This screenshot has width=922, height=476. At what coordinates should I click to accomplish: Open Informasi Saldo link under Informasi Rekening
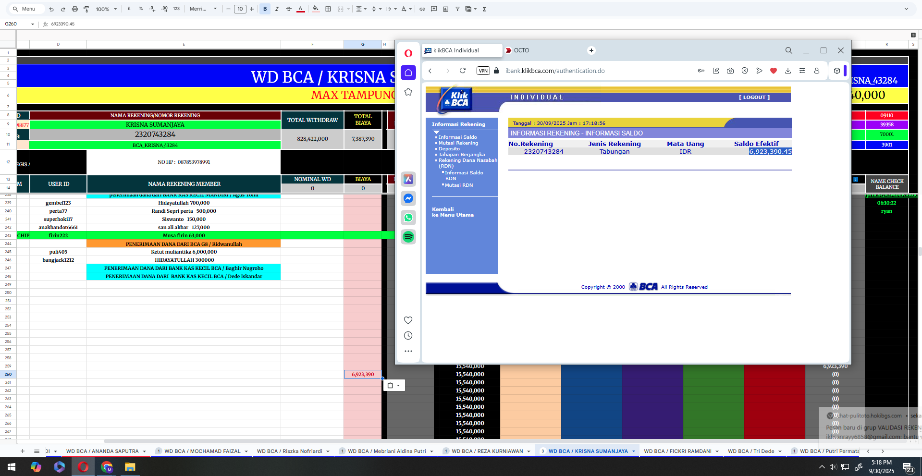pos(458,137)
